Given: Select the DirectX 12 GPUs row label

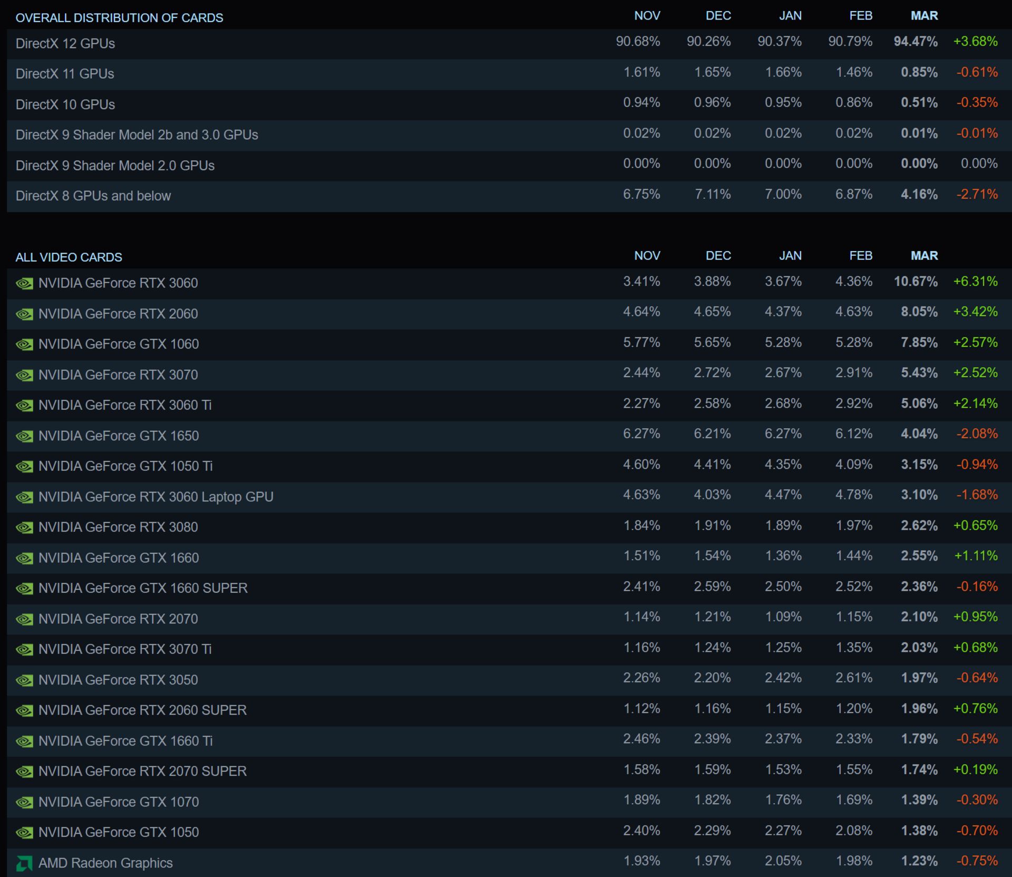Looking at the screenshot, I should (65, 44).
